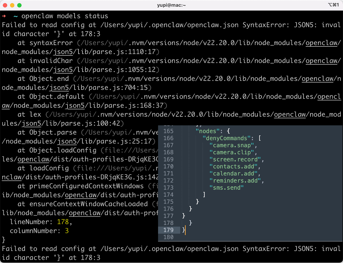Click the 'at Object.loadConfig' stack frame

57,150
